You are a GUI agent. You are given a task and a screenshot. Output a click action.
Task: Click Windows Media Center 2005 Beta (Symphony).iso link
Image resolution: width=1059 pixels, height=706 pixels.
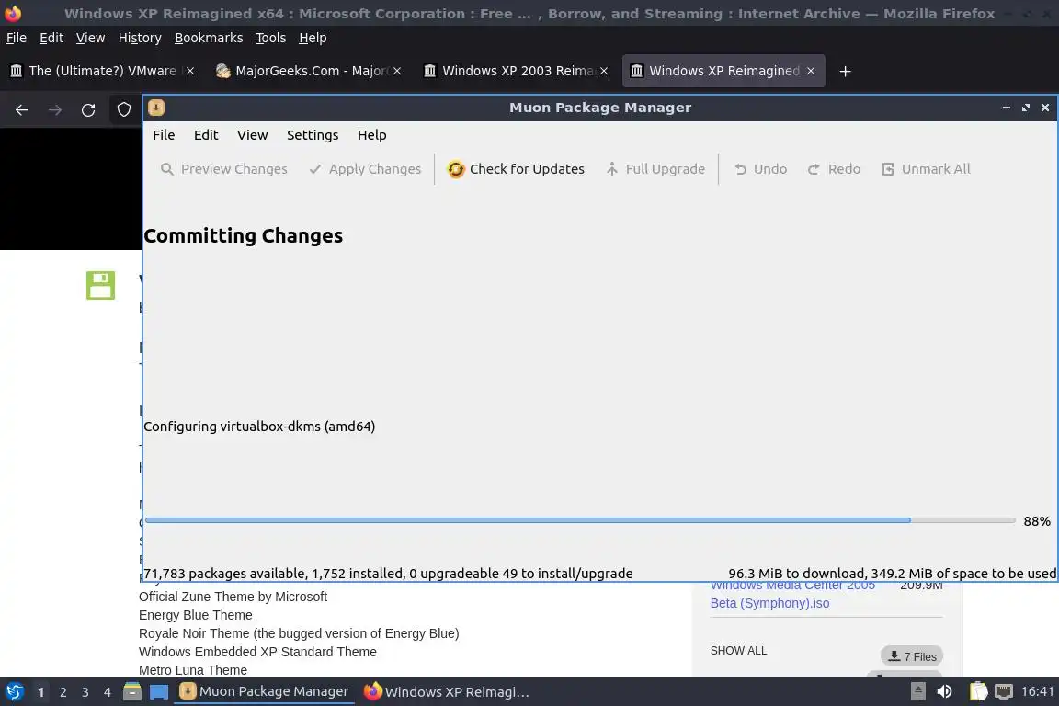[793, 594]
